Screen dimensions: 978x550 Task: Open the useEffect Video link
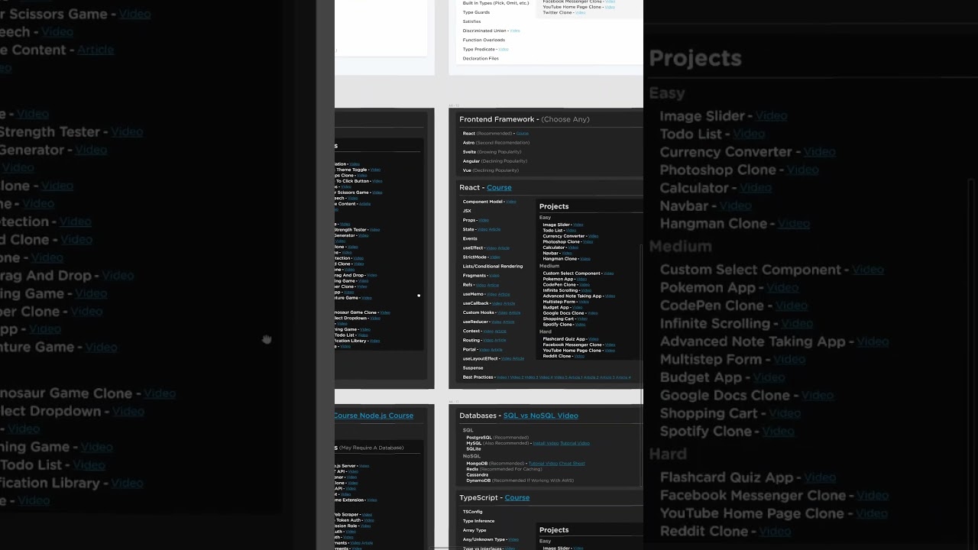point(491,247)
